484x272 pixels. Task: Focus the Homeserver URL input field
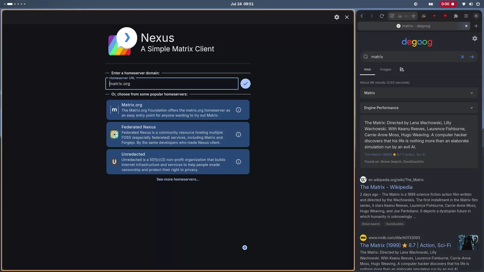tap(172, 84)
